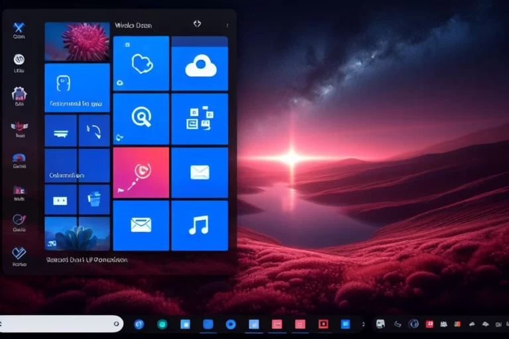509x339 pixels.
Task: Open the pink flower photo tile
Action: point(78,42)
